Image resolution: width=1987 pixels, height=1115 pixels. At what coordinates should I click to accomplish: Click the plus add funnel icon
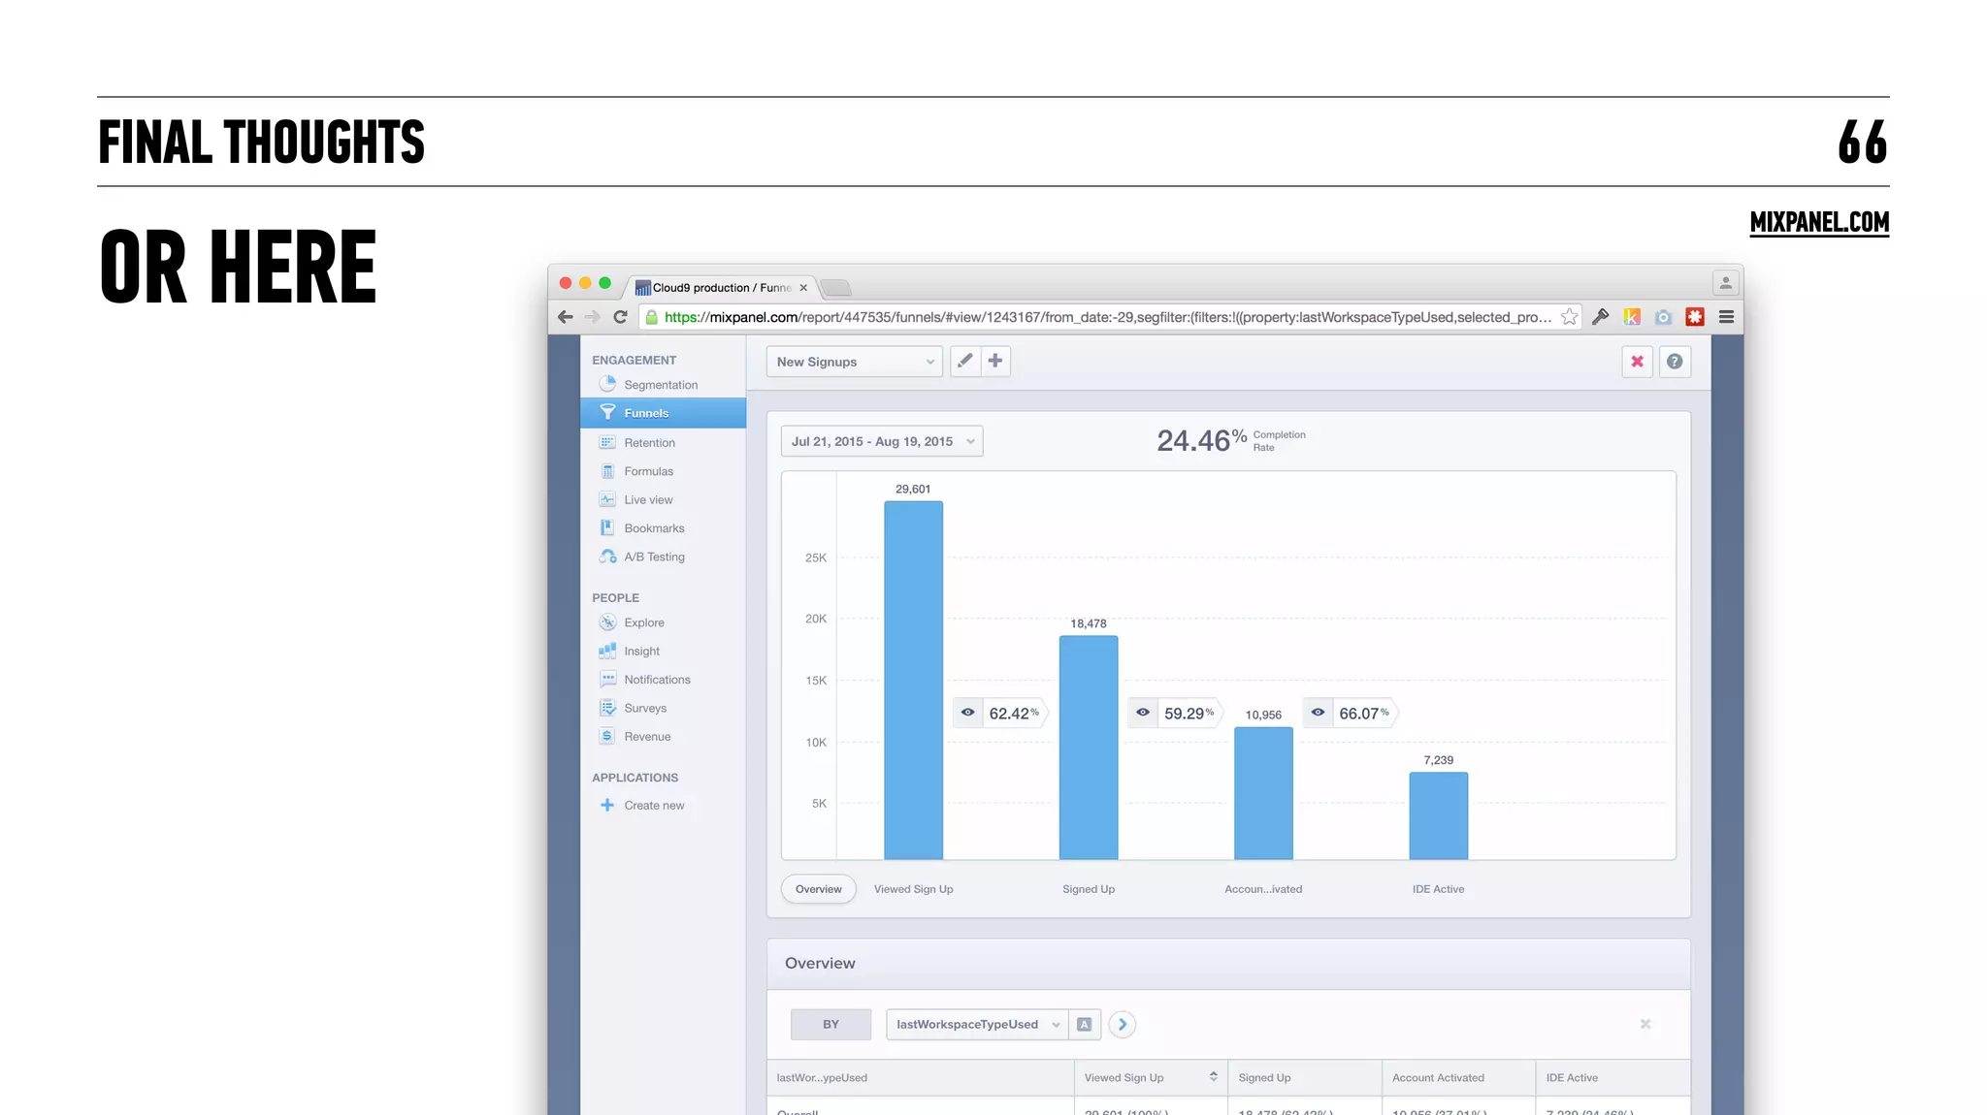(x=995, y=362)
